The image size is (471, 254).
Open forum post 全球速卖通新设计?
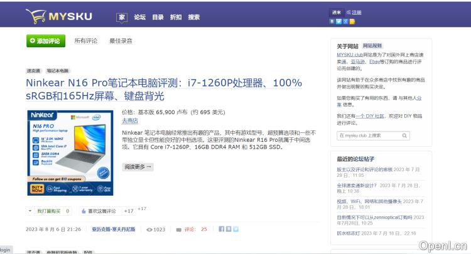[x=357, y=186]
